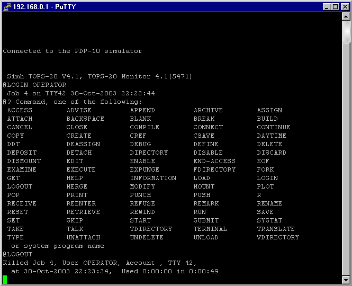This screenshot has height=286, width=352.
Task: Click the COMPILE command word
Action: click(x=145, y=127)
